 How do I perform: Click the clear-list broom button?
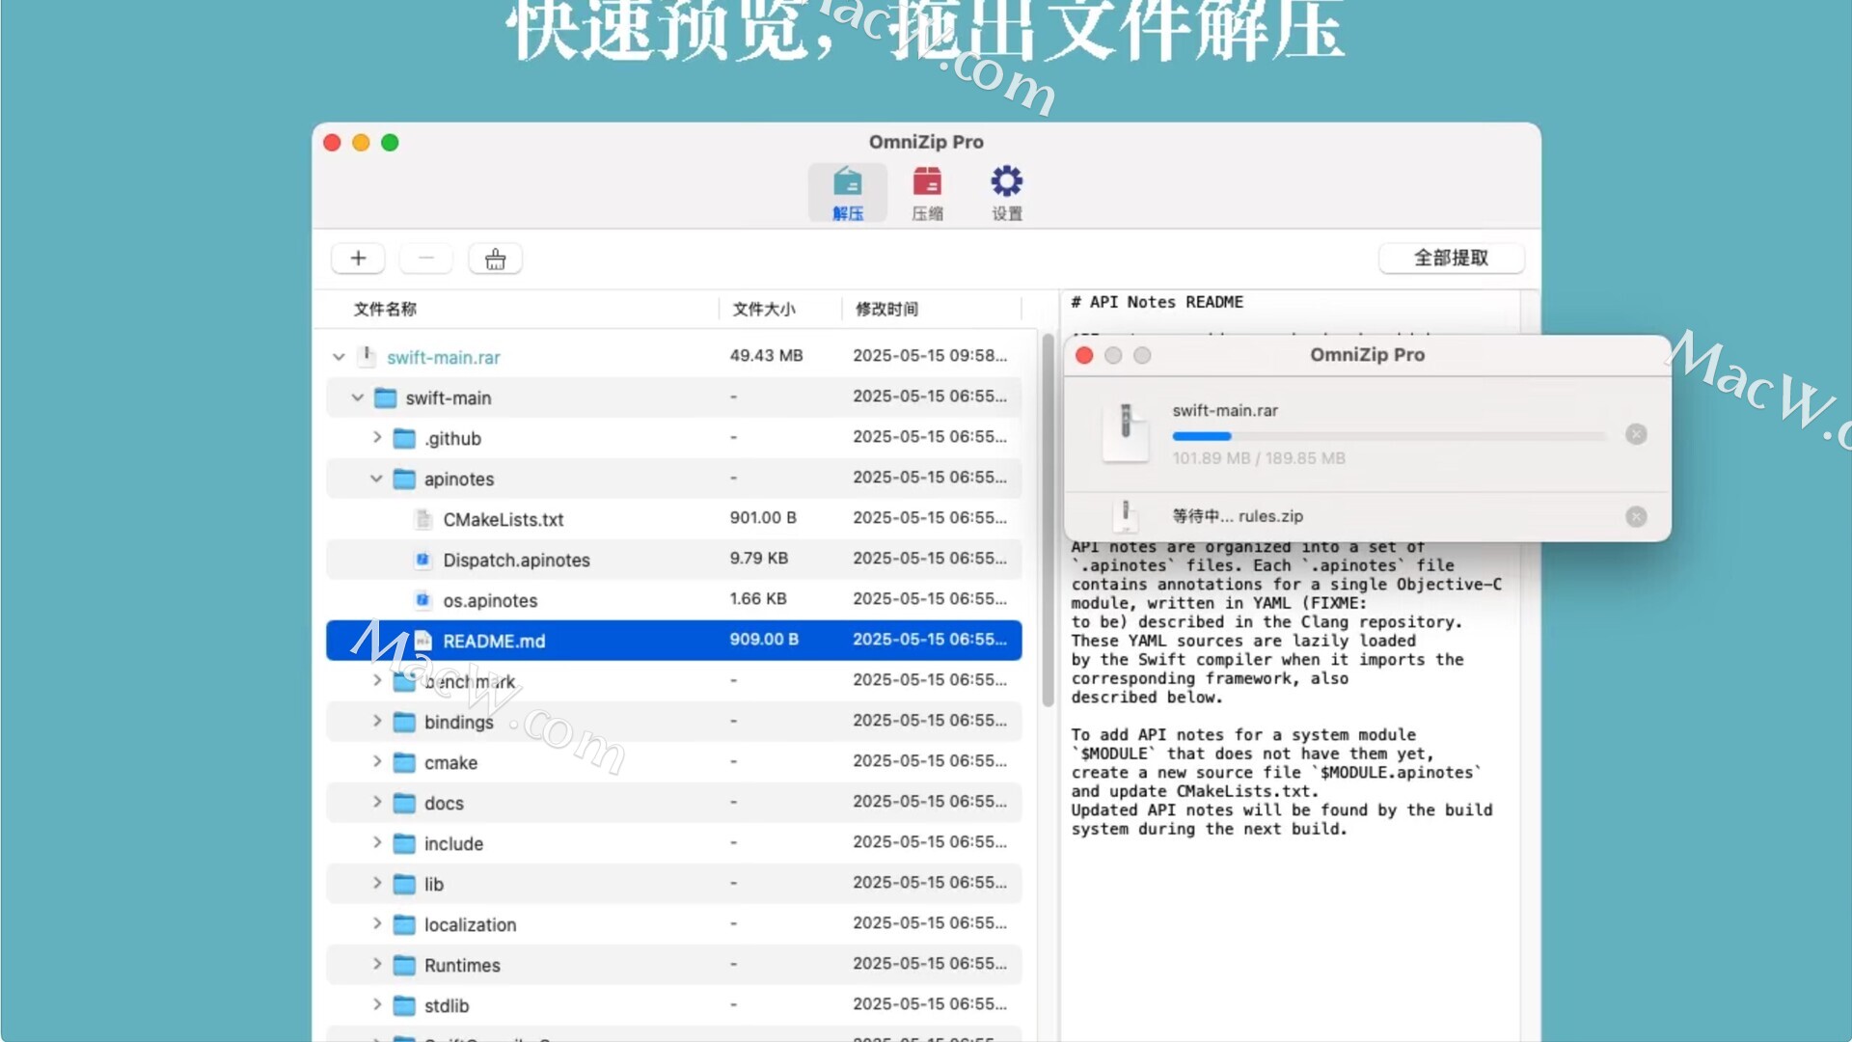(495, 258)
